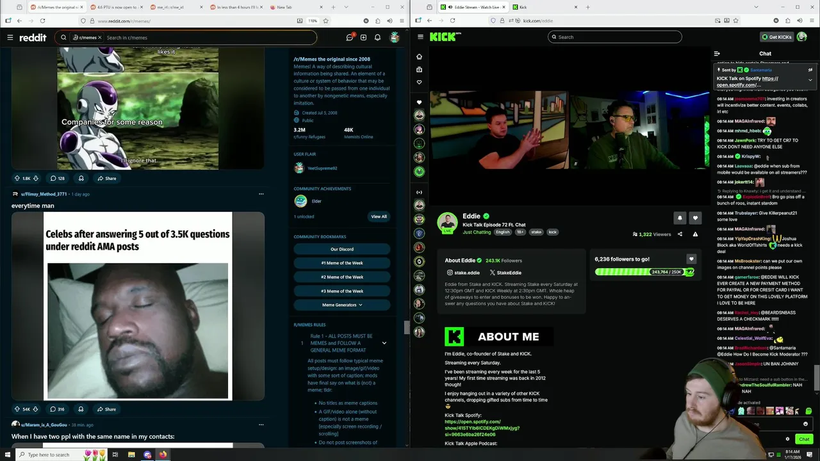Expand the Meme Generators dropdown
The image size is (820, 461).
tap(342, 305)
